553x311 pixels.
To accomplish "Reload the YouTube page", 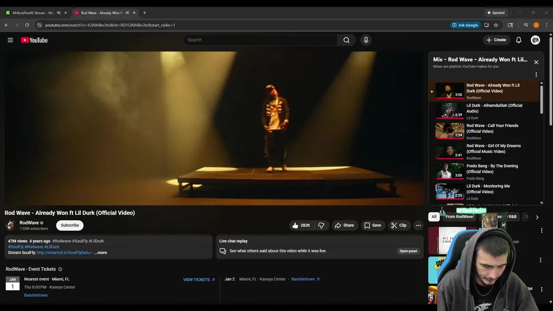I will pyautogui.click(x=27, y=25).
